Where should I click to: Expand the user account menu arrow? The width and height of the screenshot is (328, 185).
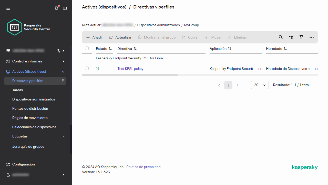[x=63, y=175]
